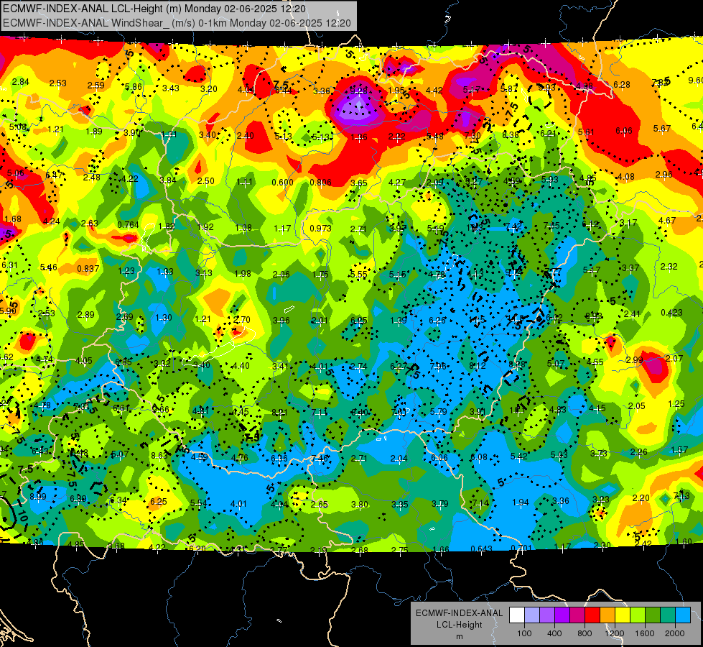Click the wind shear value 3.80
The height and width of the screenshot is (647, 703).
[x=360, y=504]
